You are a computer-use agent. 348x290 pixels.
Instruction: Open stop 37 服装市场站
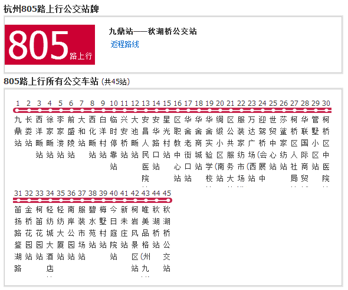coord(82,233)
